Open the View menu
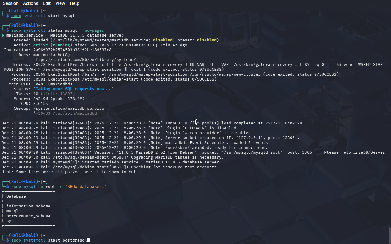The height and width of the screenshot is (244, 391). [60, 3]
